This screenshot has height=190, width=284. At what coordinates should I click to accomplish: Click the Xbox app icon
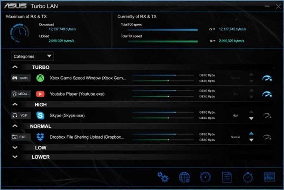tap(40, 78)
